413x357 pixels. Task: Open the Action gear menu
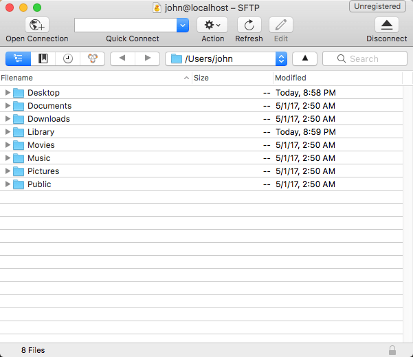pos(212,25)
